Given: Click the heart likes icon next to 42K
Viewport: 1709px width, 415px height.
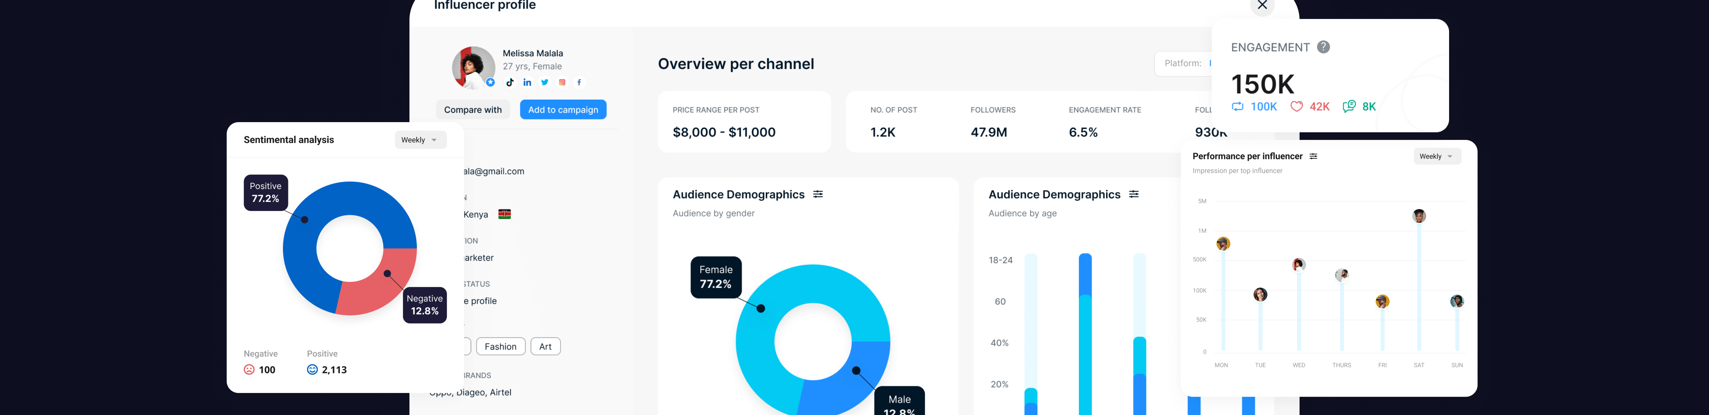Looking at the screenshot, I should click(x=1296, y=106).
